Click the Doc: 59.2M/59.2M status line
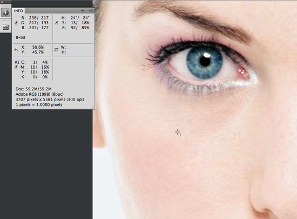Image resolution: width=297 pixels, height=219 pixels. (x=33, y=89)
